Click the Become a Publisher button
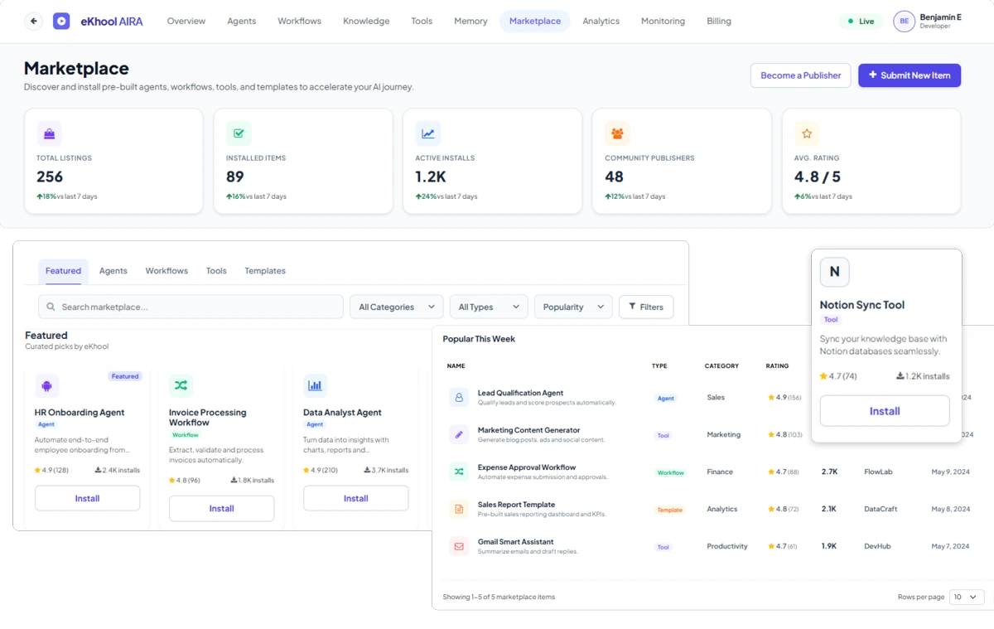994x629 pixels. (801, 75)
